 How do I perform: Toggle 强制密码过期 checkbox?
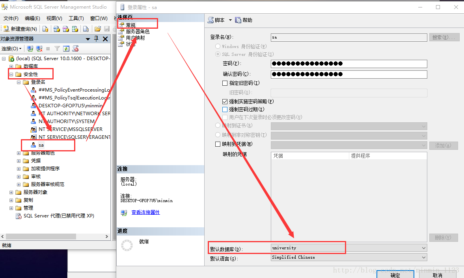(x=225, y=109)
